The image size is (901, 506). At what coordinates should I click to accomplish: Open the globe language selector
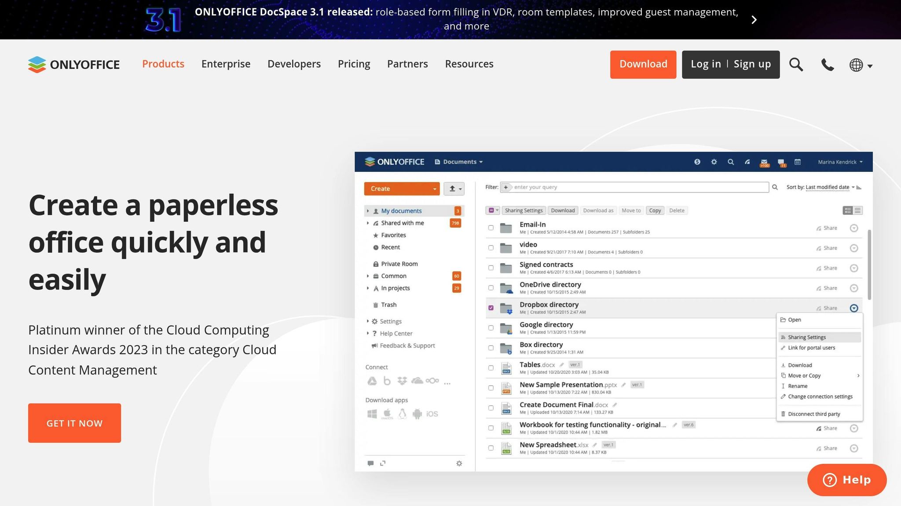click(x=861, y=65)
